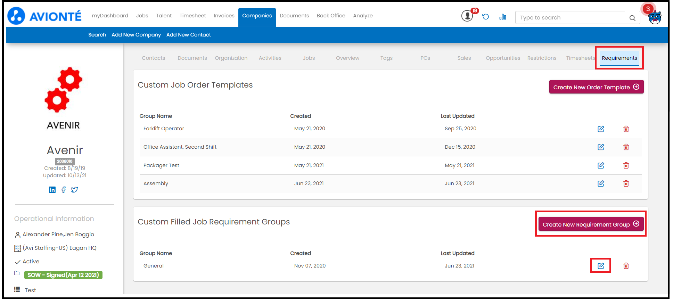Select the Companies menu tab

point(257,17)
